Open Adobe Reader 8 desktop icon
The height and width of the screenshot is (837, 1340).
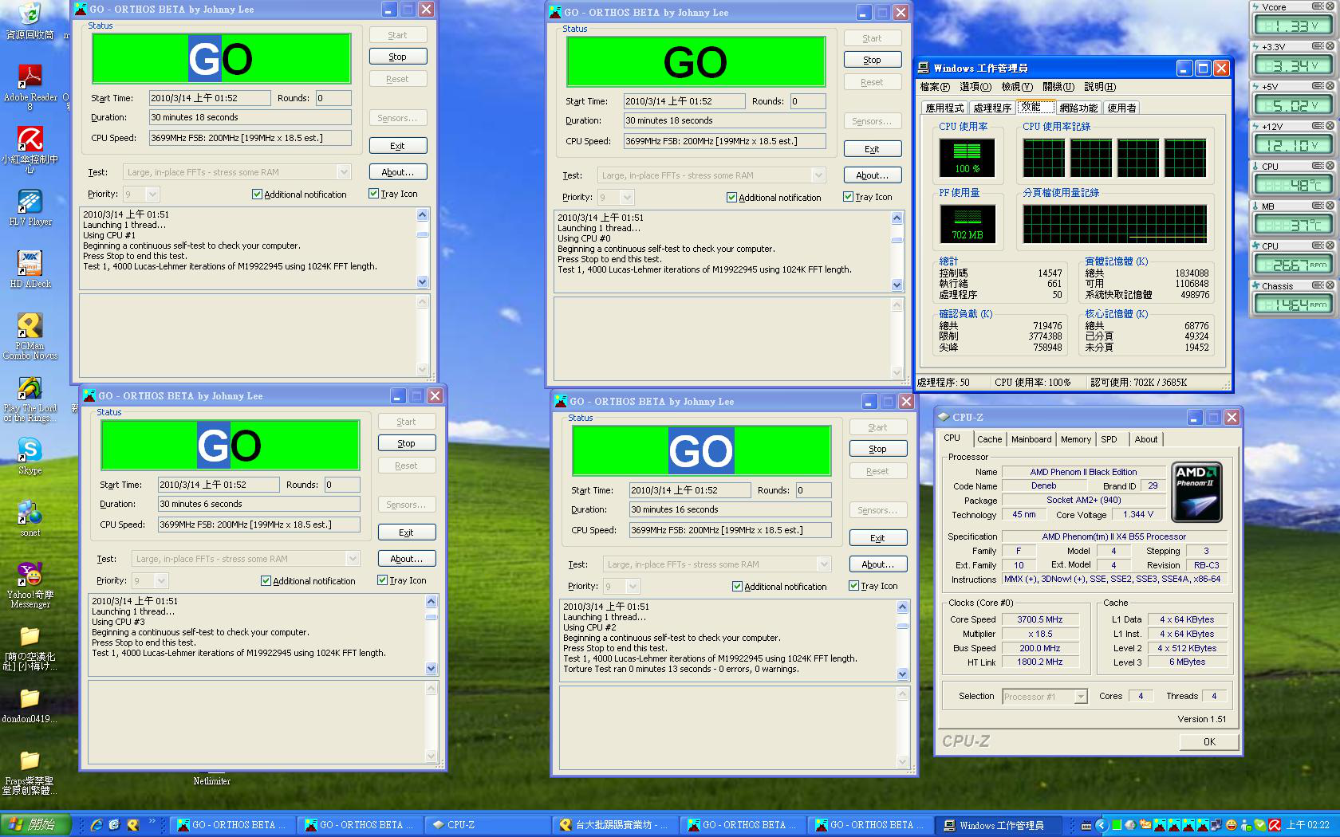coord(30,77)
